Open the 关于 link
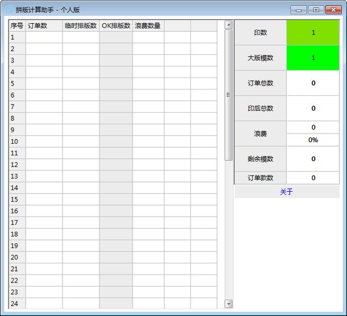The width and height of the screenshot is (347, 316). click(x=286, y=192)
